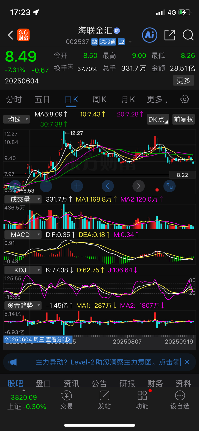The image size is (199, 431).
Task: Open Level-2 主力异动 promotion banner
Action: [x=99, y=362]
